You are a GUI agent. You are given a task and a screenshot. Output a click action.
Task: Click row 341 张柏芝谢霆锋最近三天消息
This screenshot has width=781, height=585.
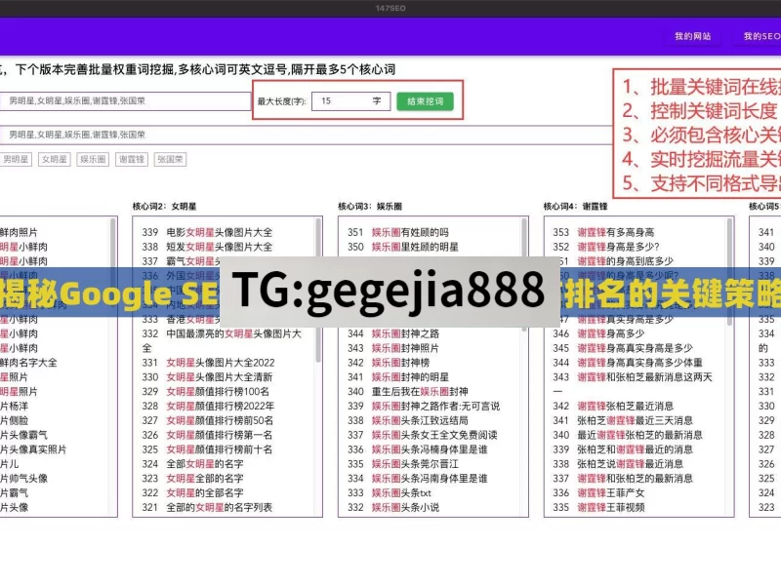click(x=623, y=420)
